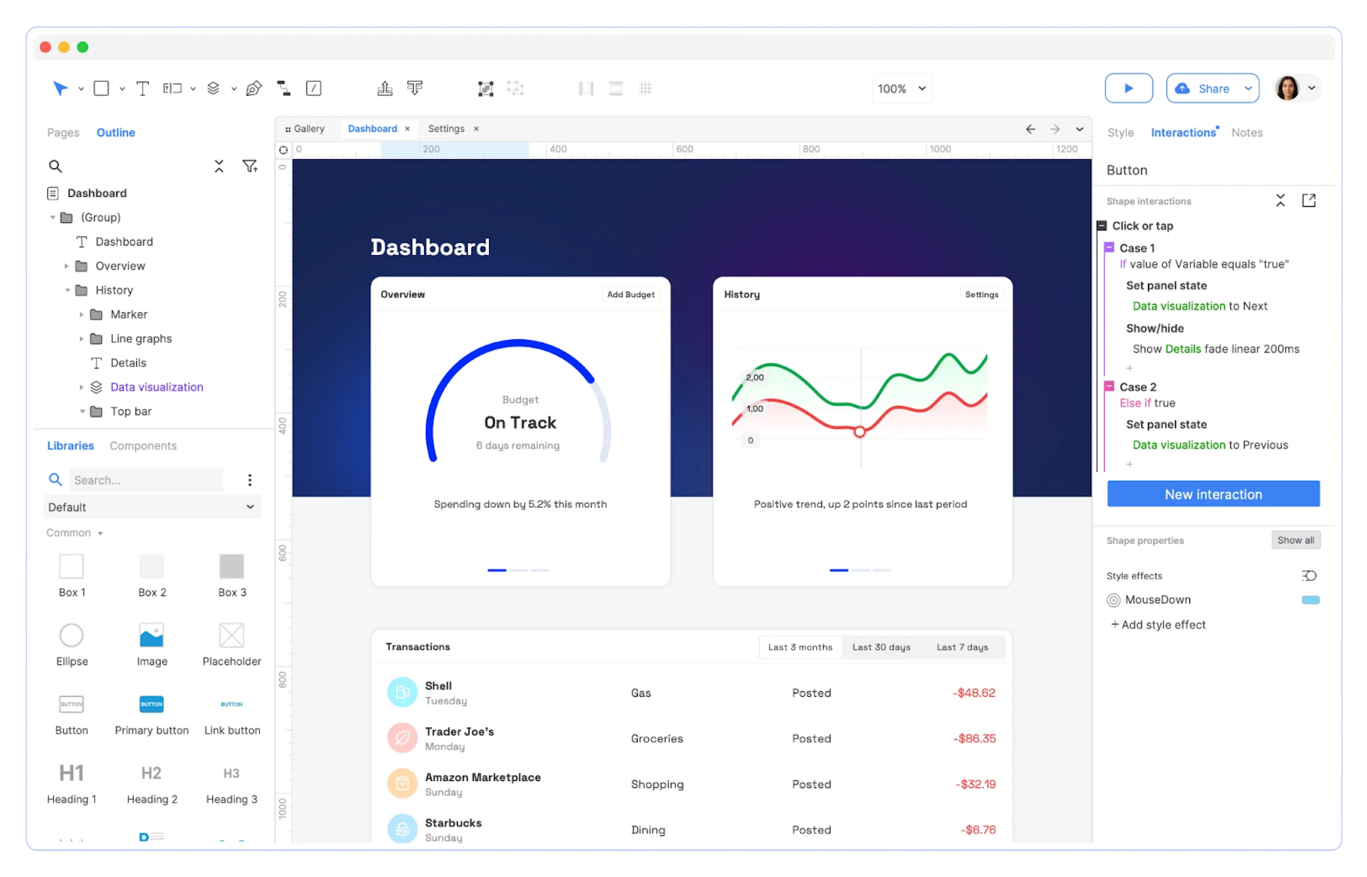Open the outline filter icon
Image resolution: width=1367 pixels, height=877 pixels.
point(249,166)
